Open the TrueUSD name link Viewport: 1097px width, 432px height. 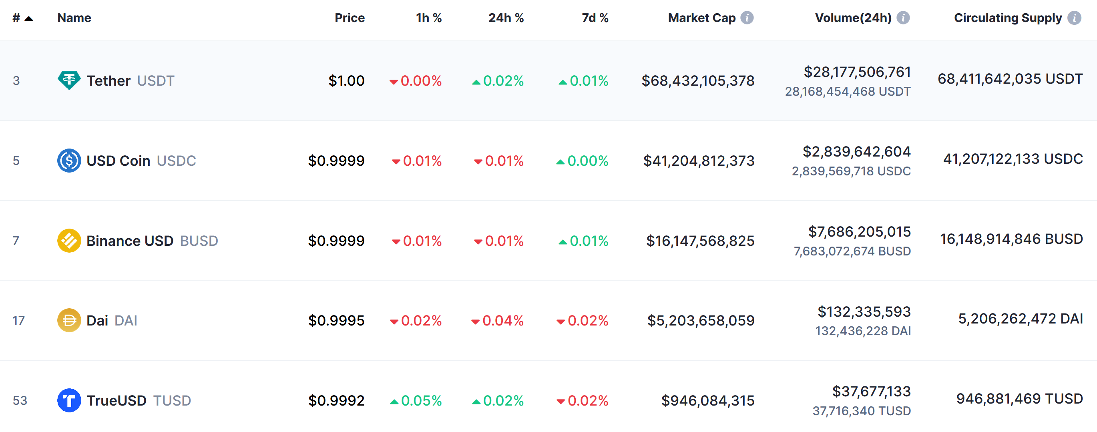pyautogui.click(x=116, y=400)
